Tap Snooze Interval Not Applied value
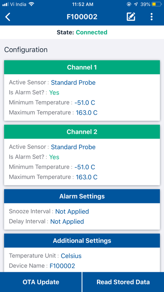The width and height of the screenshot is (164, 292). tap(72, 211)
